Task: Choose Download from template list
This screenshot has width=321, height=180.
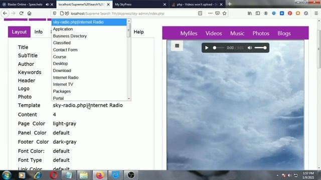Action: point(89,70)
